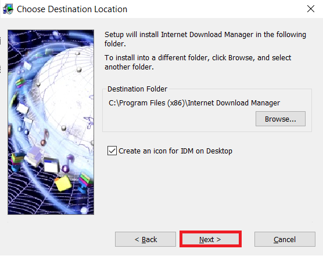The height and width of the screenshot is (256, 323).
Task: Close the Choose Destination Location dialog
Action: [311, 9]
